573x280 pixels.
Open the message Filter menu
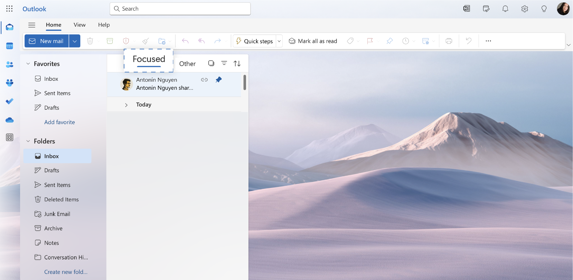[224, 63]
